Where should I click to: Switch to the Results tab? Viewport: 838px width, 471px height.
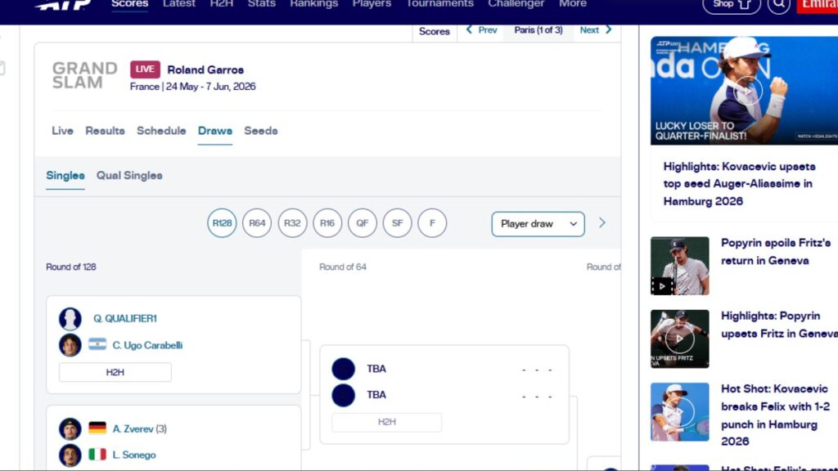tap(105, 131)
